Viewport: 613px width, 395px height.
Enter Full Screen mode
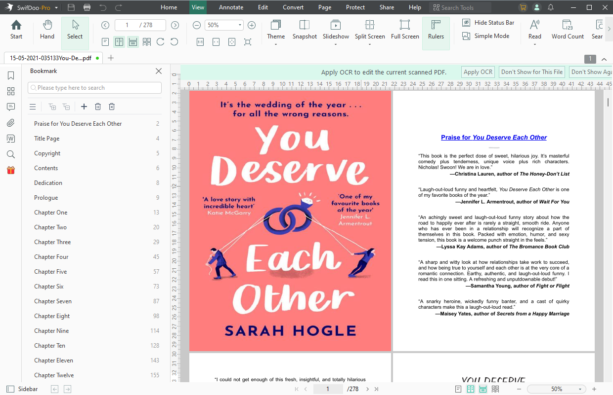pos(405,30)
